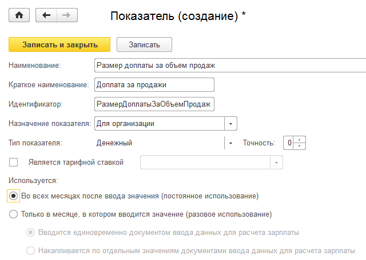The height and width of the screenshot is (260, 366).
Task: Click the 'Денежный' type field
Action: click(158, 143)
